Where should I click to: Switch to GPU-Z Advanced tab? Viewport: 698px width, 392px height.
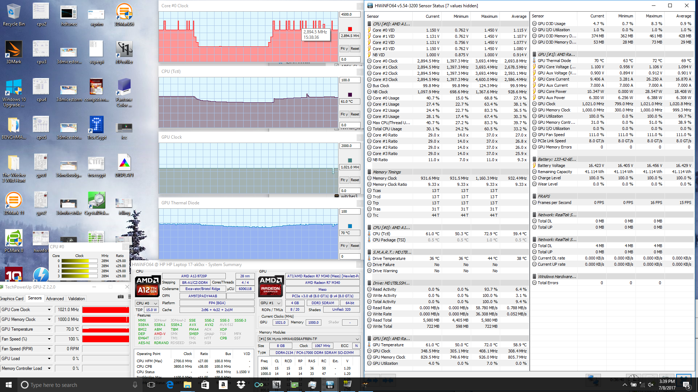point(55,298)
